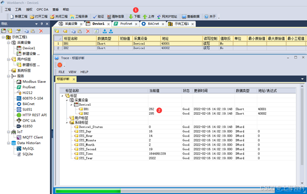
Task: Collapse the IoT node in navigation
Action: click(x=9, y=132)
